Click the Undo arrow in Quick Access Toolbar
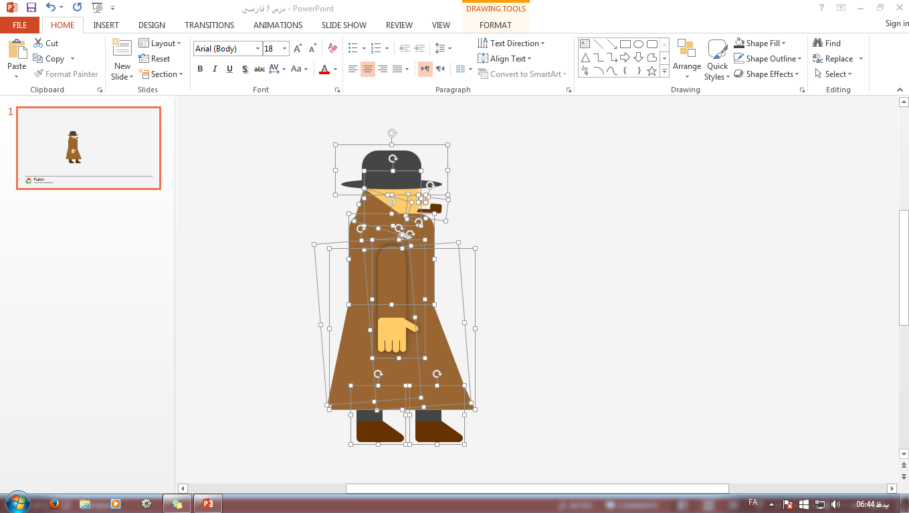This screenshot has width=909, height=513. [52, 8]
